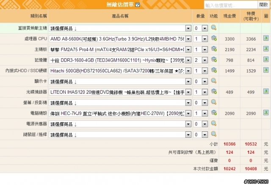Click the 本次付款金額 label
The height and width of the screenshot is (185, 271).
(x=205, y=169)
